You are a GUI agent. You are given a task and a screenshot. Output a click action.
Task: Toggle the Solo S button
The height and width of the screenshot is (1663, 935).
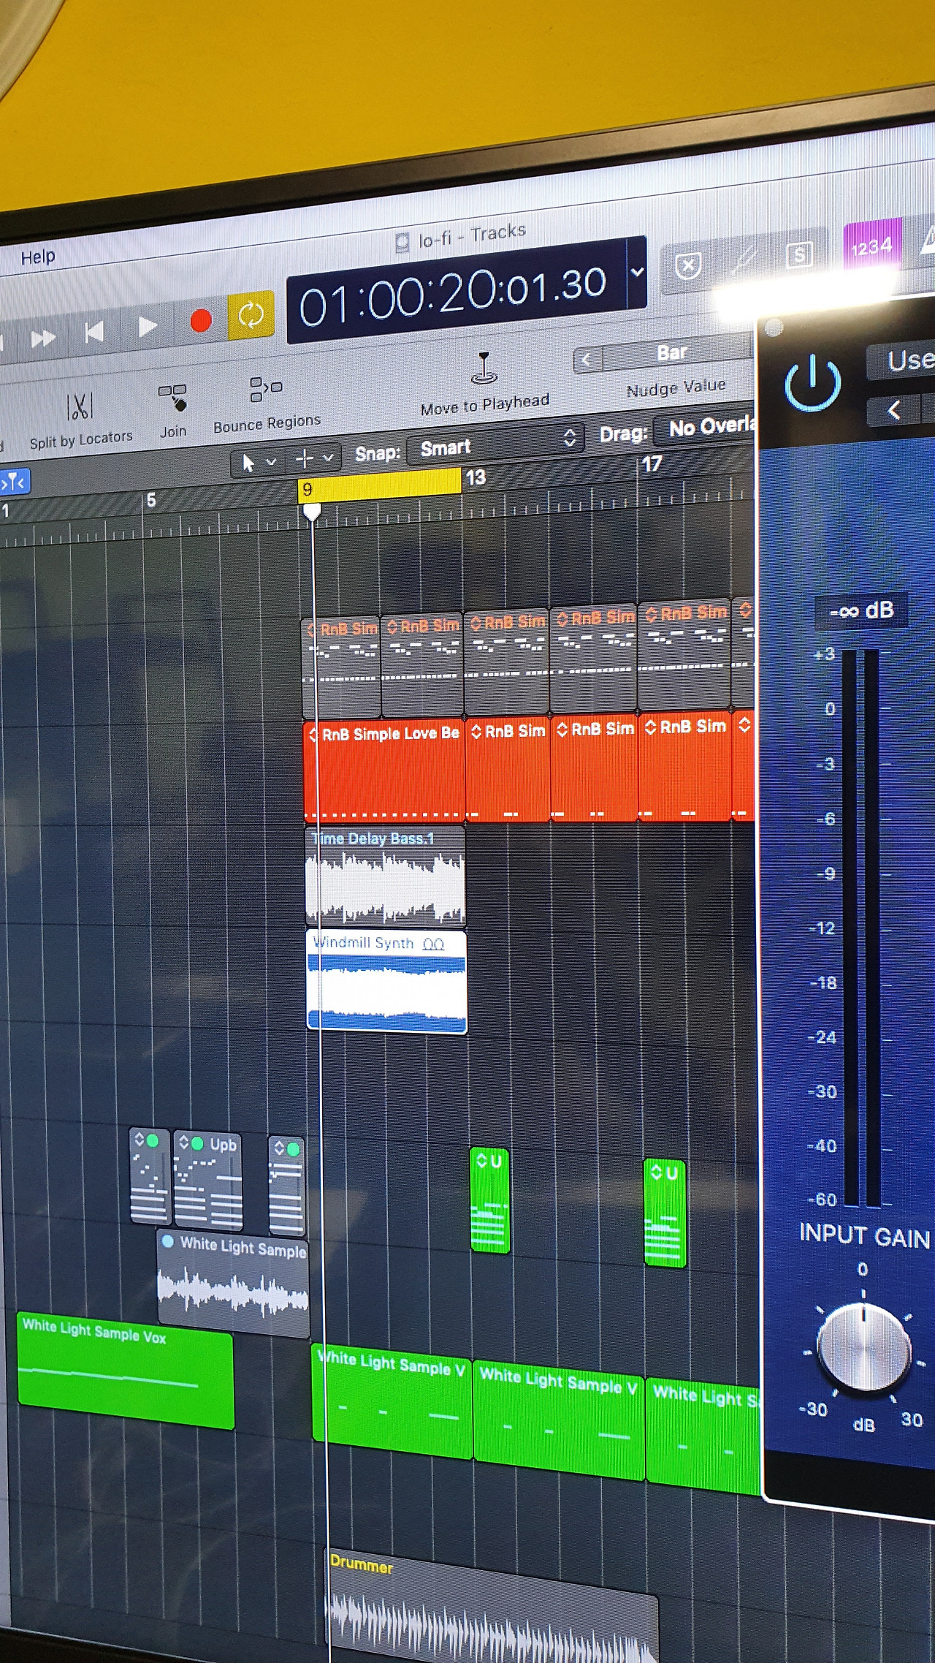coord(799,254)
